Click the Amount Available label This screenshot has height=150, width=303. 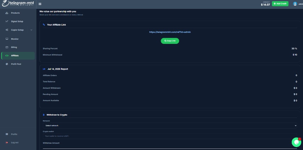(51, 100)
